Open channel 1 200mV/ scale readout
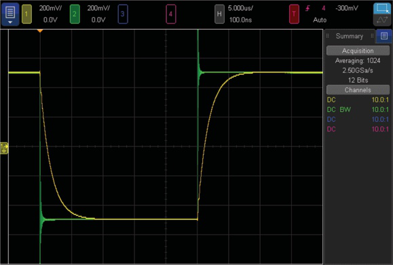 point(50,8)
